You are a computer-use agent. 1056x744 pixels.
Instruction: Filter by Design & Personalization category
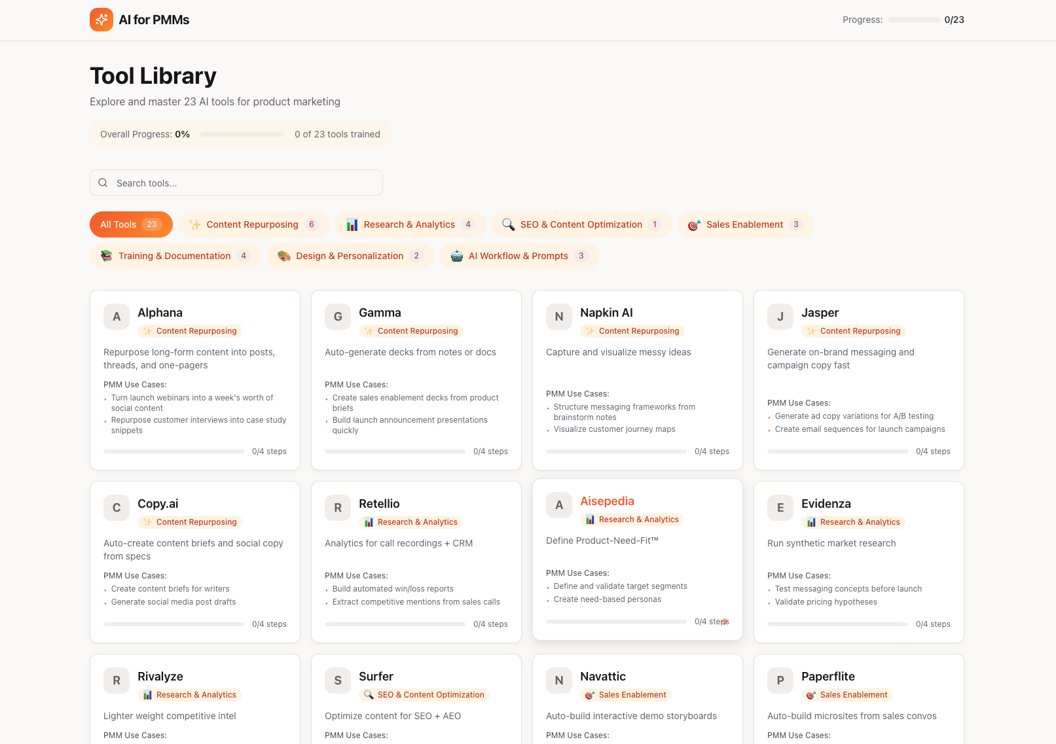coord(351,256)
